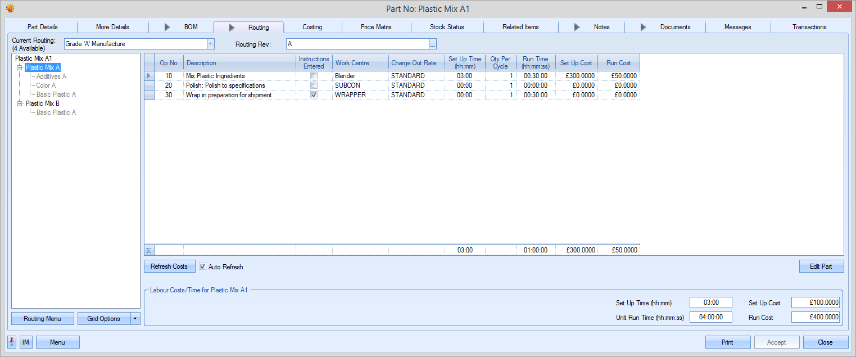Image resolution: width=856 pixels, height=357 pixels.
Task: Switch to the Costing tab
Action: coord(312,27)
